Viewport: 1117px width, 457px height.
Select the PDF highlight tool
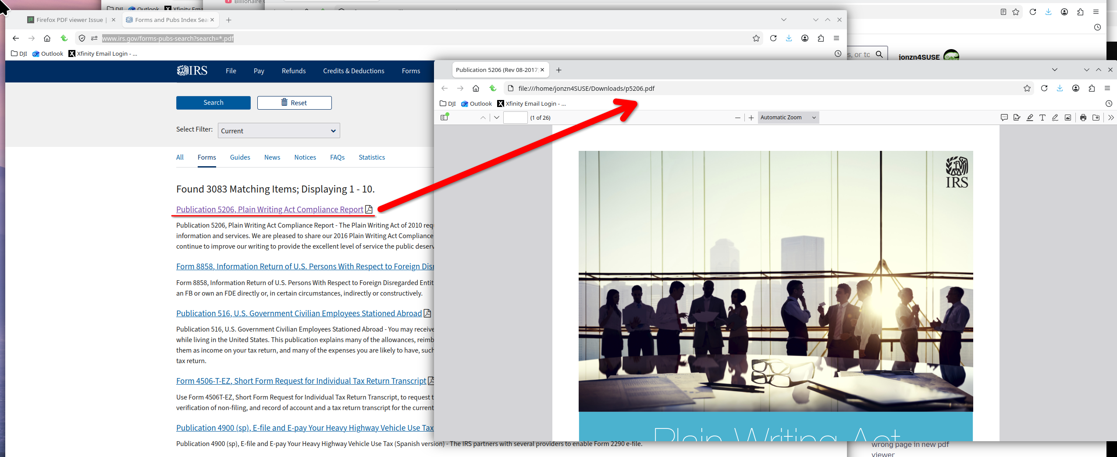pos(1030,118)
